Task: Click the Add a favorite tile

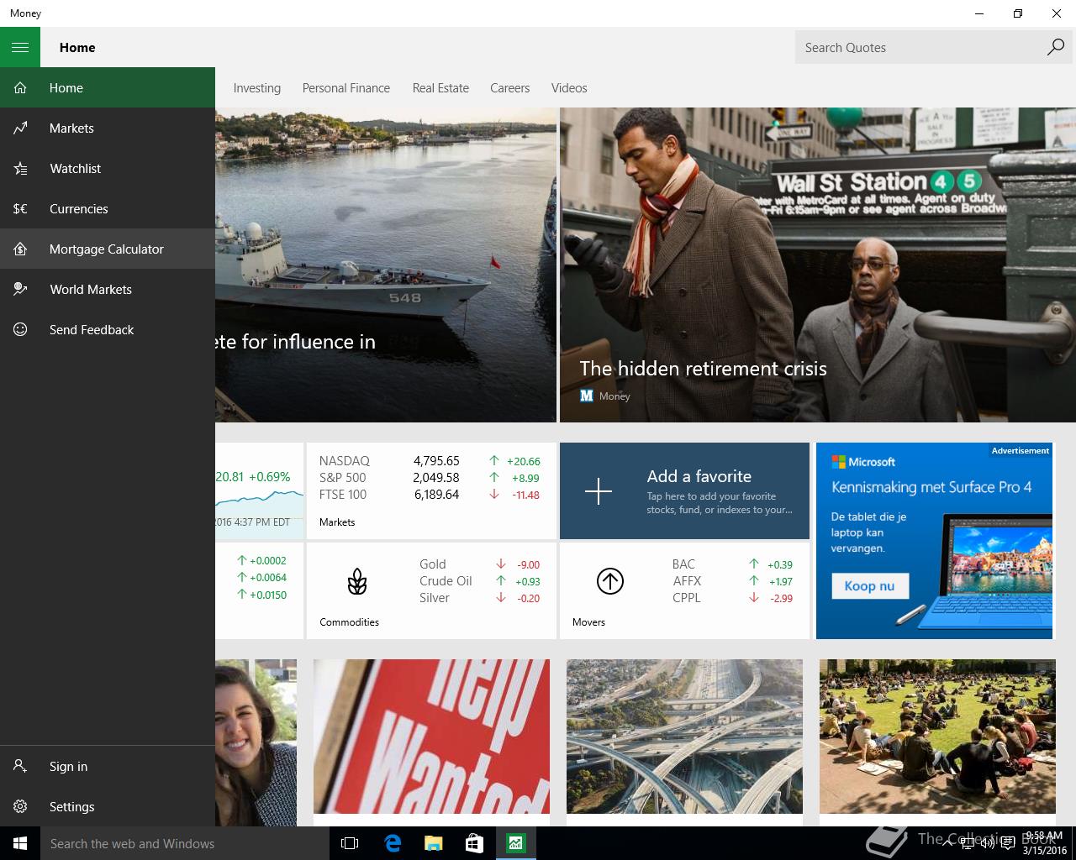Action: [684, 490]
